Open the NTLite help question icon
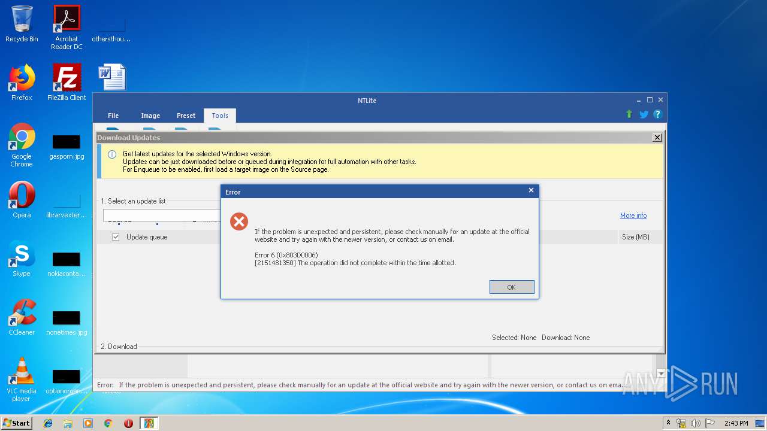Image resolution: width=767 pixels, height=431 pixels. (657, 114)
